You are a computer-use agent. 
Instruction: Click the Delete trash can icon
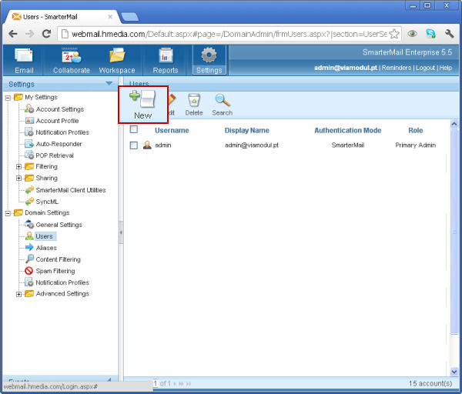194,100
